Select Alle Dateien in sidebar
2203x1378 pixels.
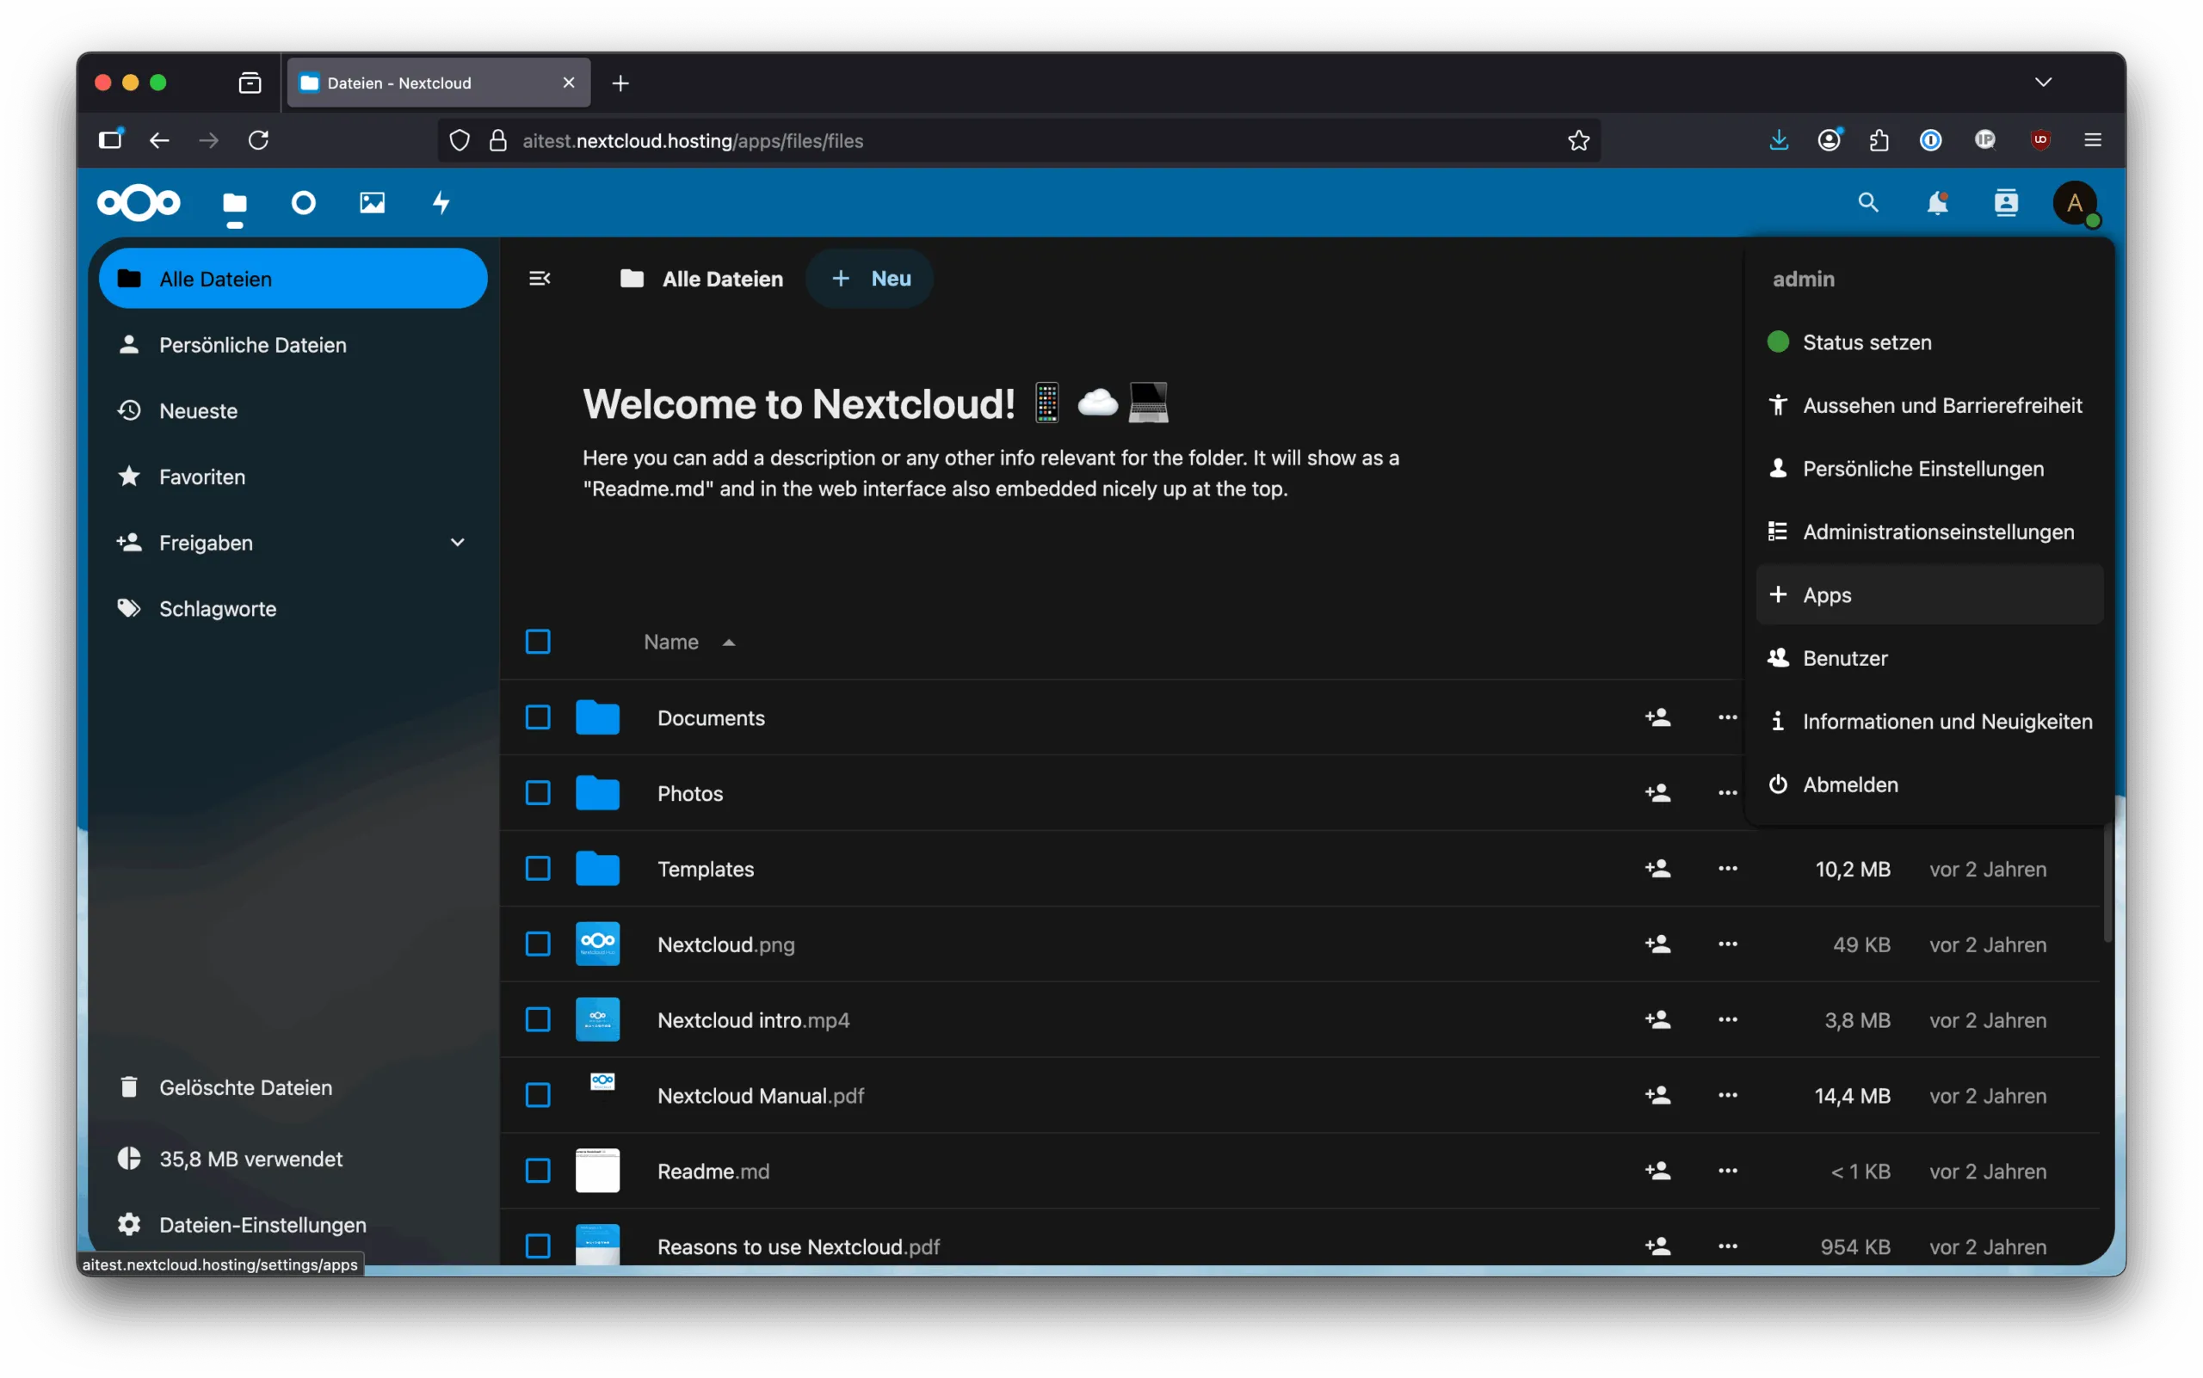(293, 279)
